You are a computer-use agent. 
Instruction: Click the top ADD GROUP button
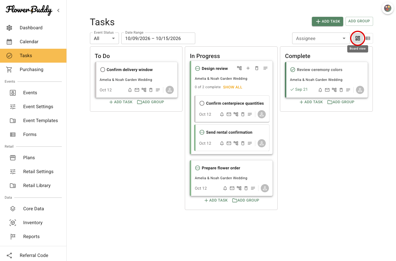[359, 21]
